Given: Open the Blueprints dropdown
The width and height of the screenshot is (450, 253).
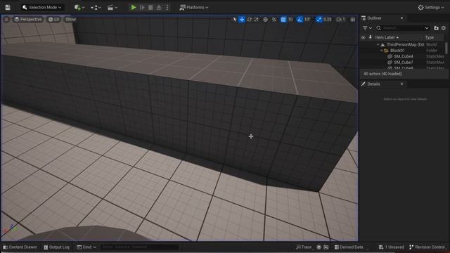Looking at the screenshot, I should click(x=96, y=8).
